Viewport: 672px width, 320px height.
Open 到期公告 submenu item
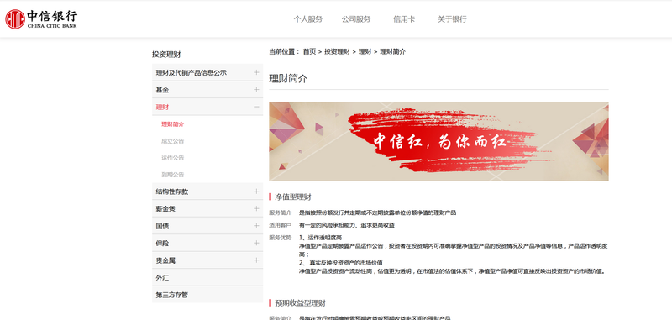(173, 175)
